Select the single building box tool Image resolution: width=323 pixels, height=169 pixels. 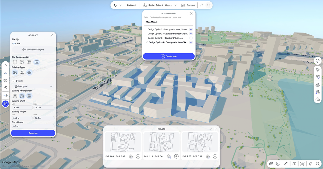pos(6,80)
